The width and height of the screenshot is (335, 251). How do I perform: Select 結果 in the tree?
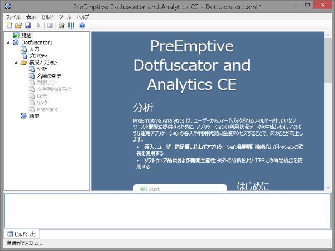click(x=34, y=116)
